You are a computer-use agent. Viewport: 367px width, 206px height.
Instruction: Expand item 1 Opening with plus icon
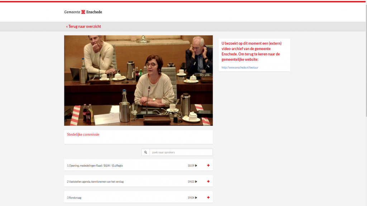(x=208, y=166)
